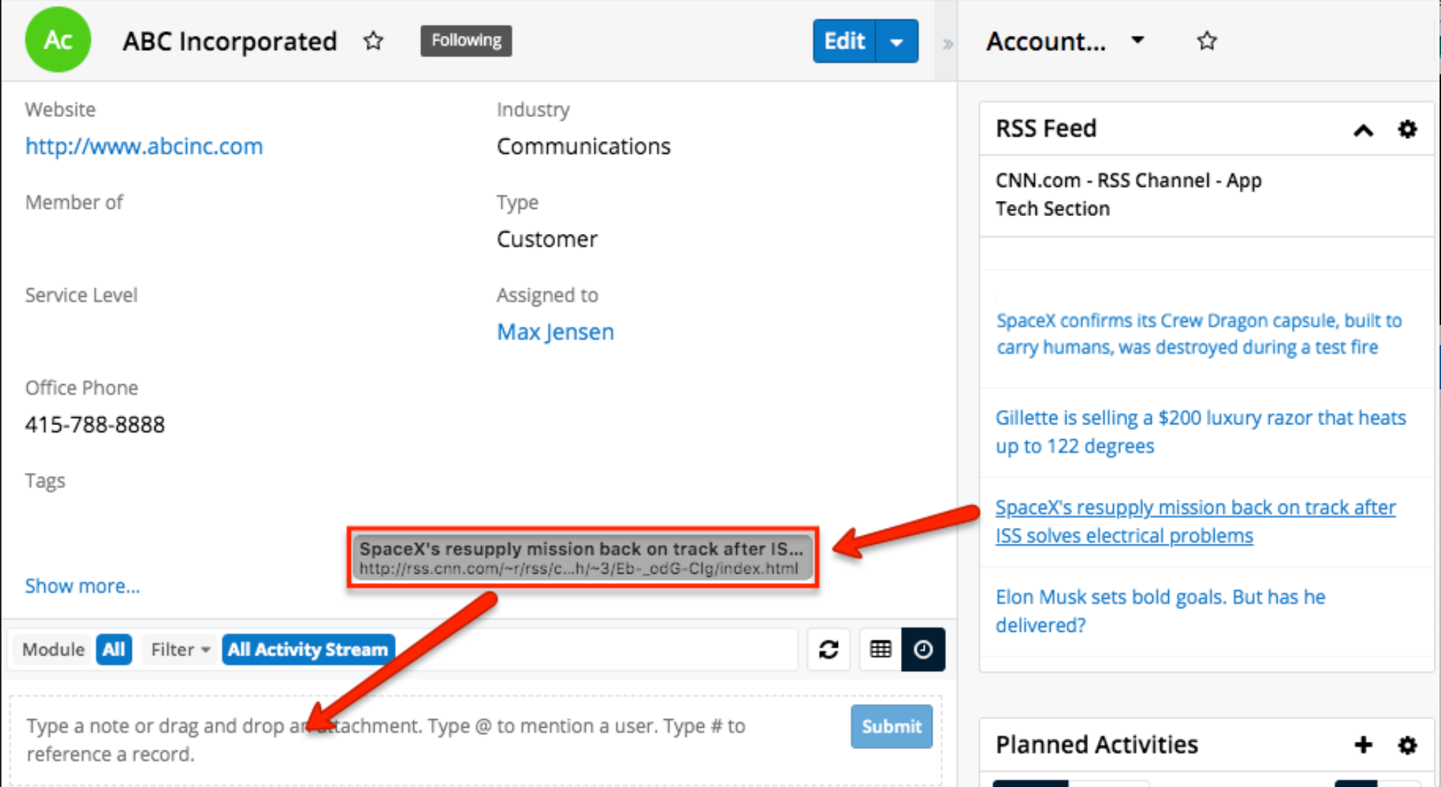Click the dashboard favorite star icon
This screenshot has width=1441, height=787.
click(1207, 41)
